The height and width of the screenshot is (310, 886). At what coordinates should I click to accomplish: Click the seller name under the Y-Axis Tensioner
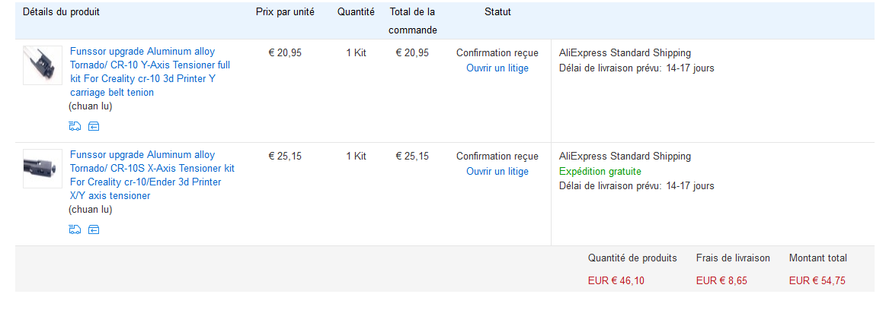point(91,106)
